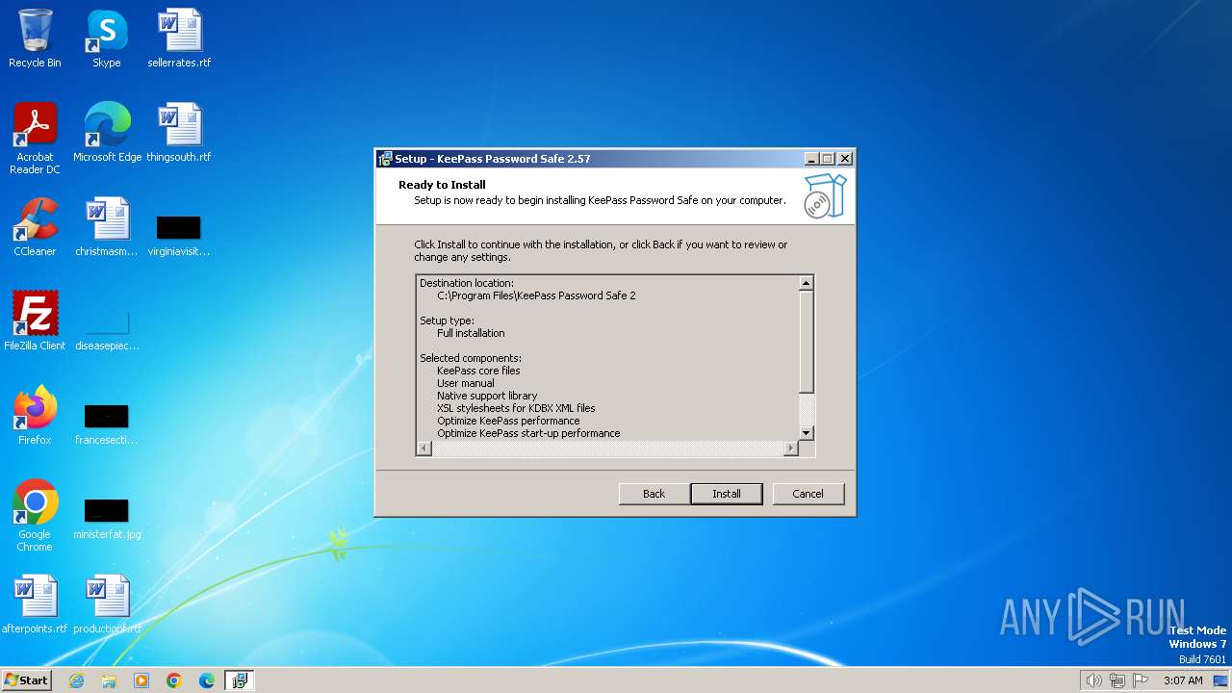Open the media player taskbar icon
The width and height of the screenshot is (1232, 693).
pos(141,680)
